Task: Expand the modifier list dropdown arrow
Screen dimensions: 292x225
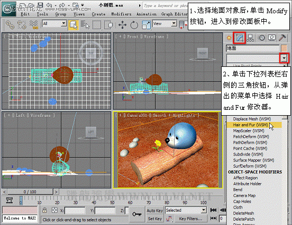Action: click(x=284, y=58)
